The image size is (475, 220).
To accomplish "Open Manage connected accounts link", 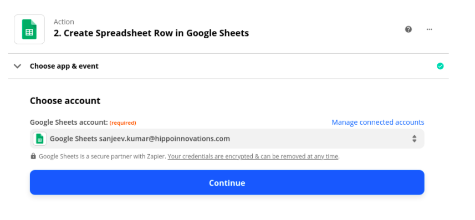I will pyautogui.click(x=378, y=122).
